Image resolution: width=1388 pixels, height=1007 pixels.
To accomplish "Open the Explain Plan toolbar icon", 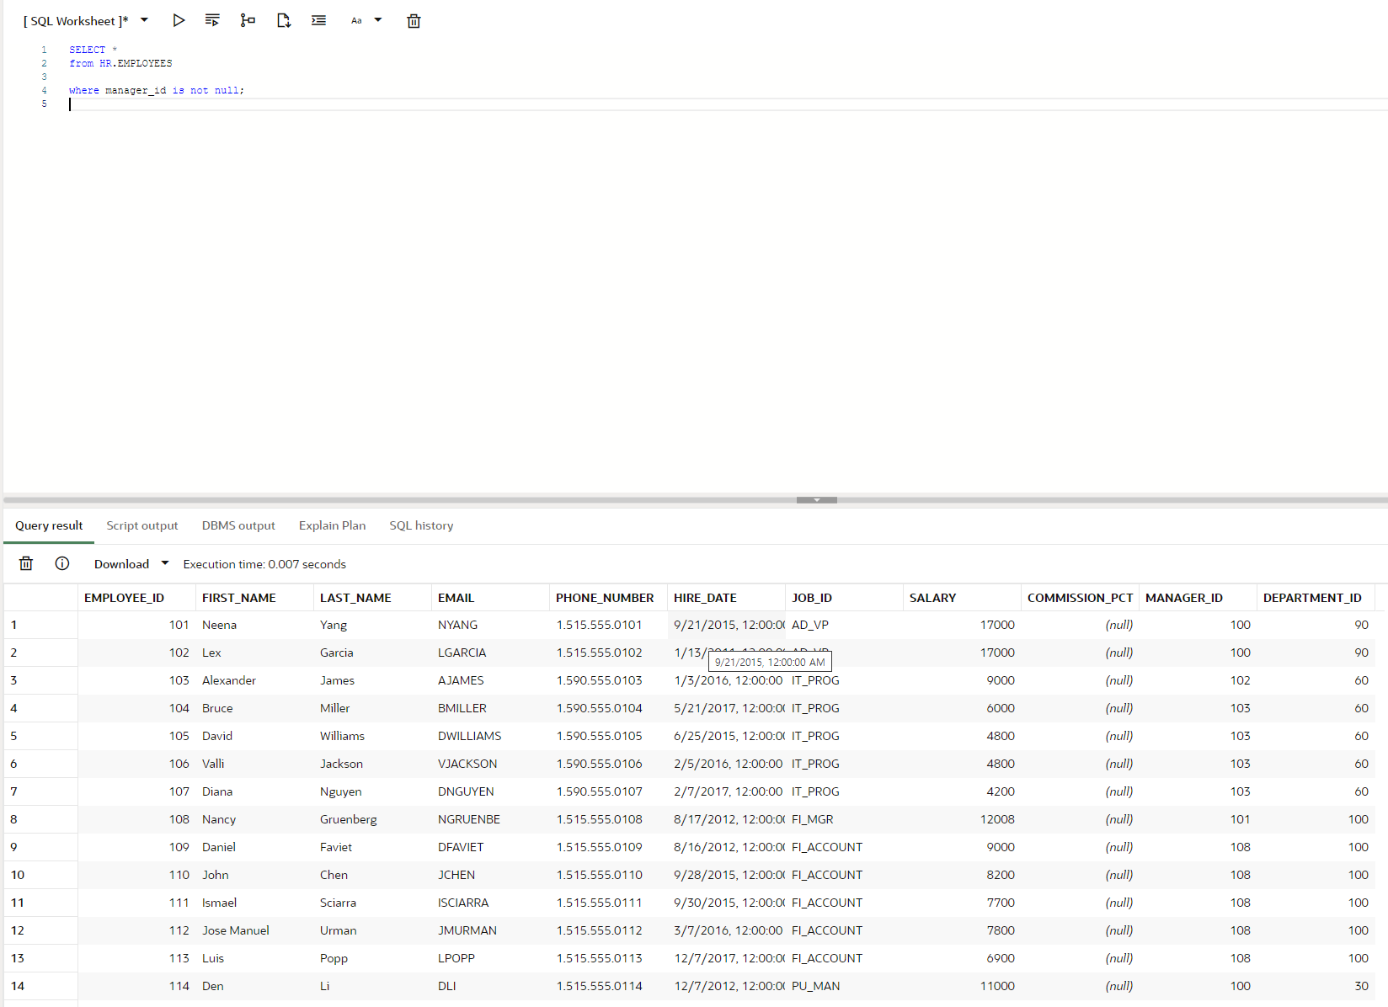I will click(248, 20).
